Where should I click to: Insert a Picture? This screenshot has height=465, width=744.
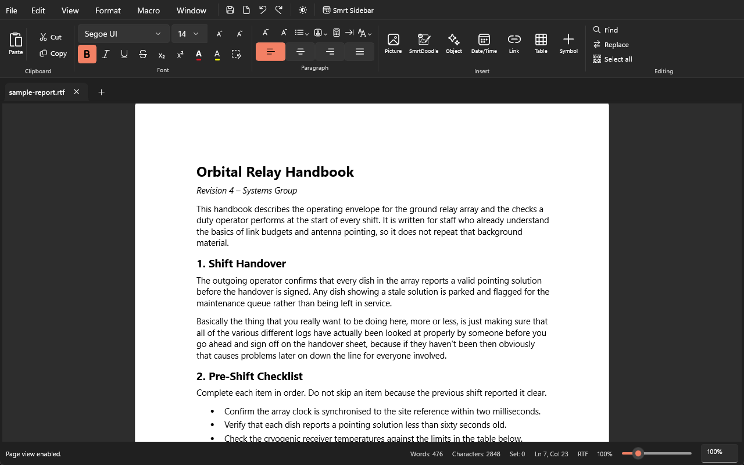pos(393,44)
